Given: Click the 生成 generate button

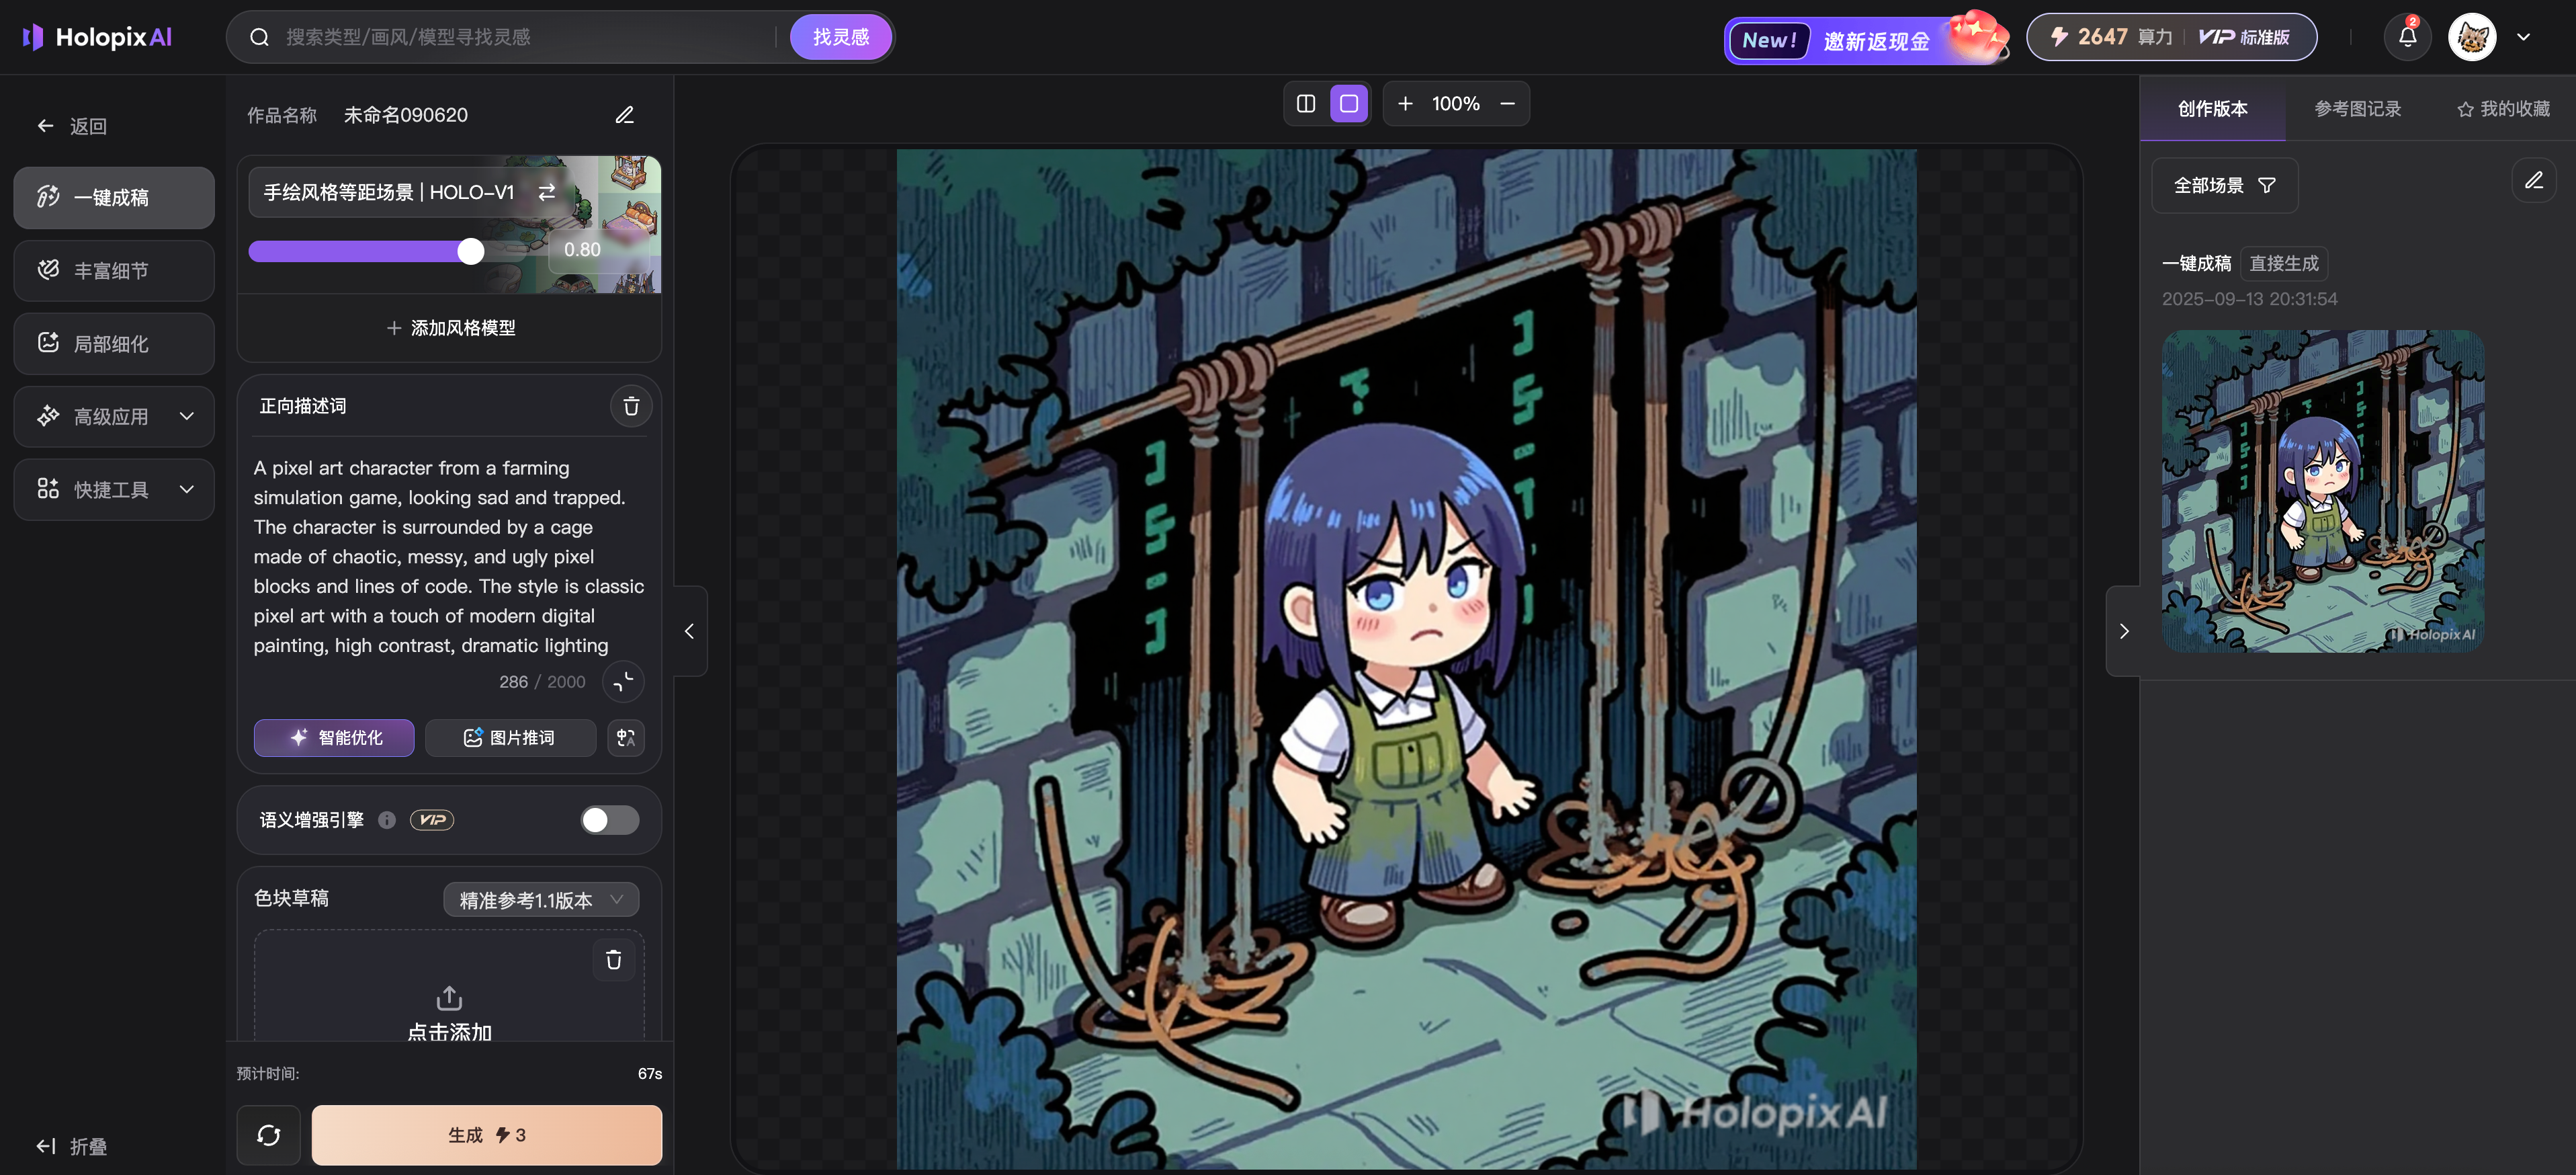Looking at the screenshot, I should click(x=486, y=1135).
